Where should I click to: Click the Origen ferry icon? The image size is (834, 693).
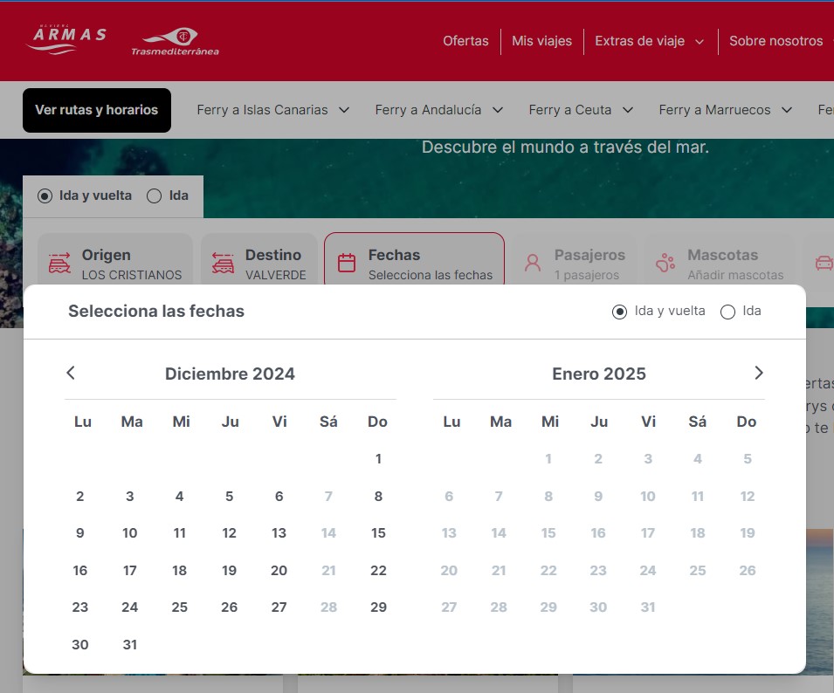pos(59,264)
